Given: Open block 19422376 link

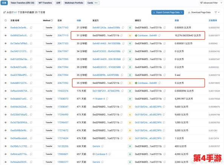Looking at the screenshot, I should 63,91.
